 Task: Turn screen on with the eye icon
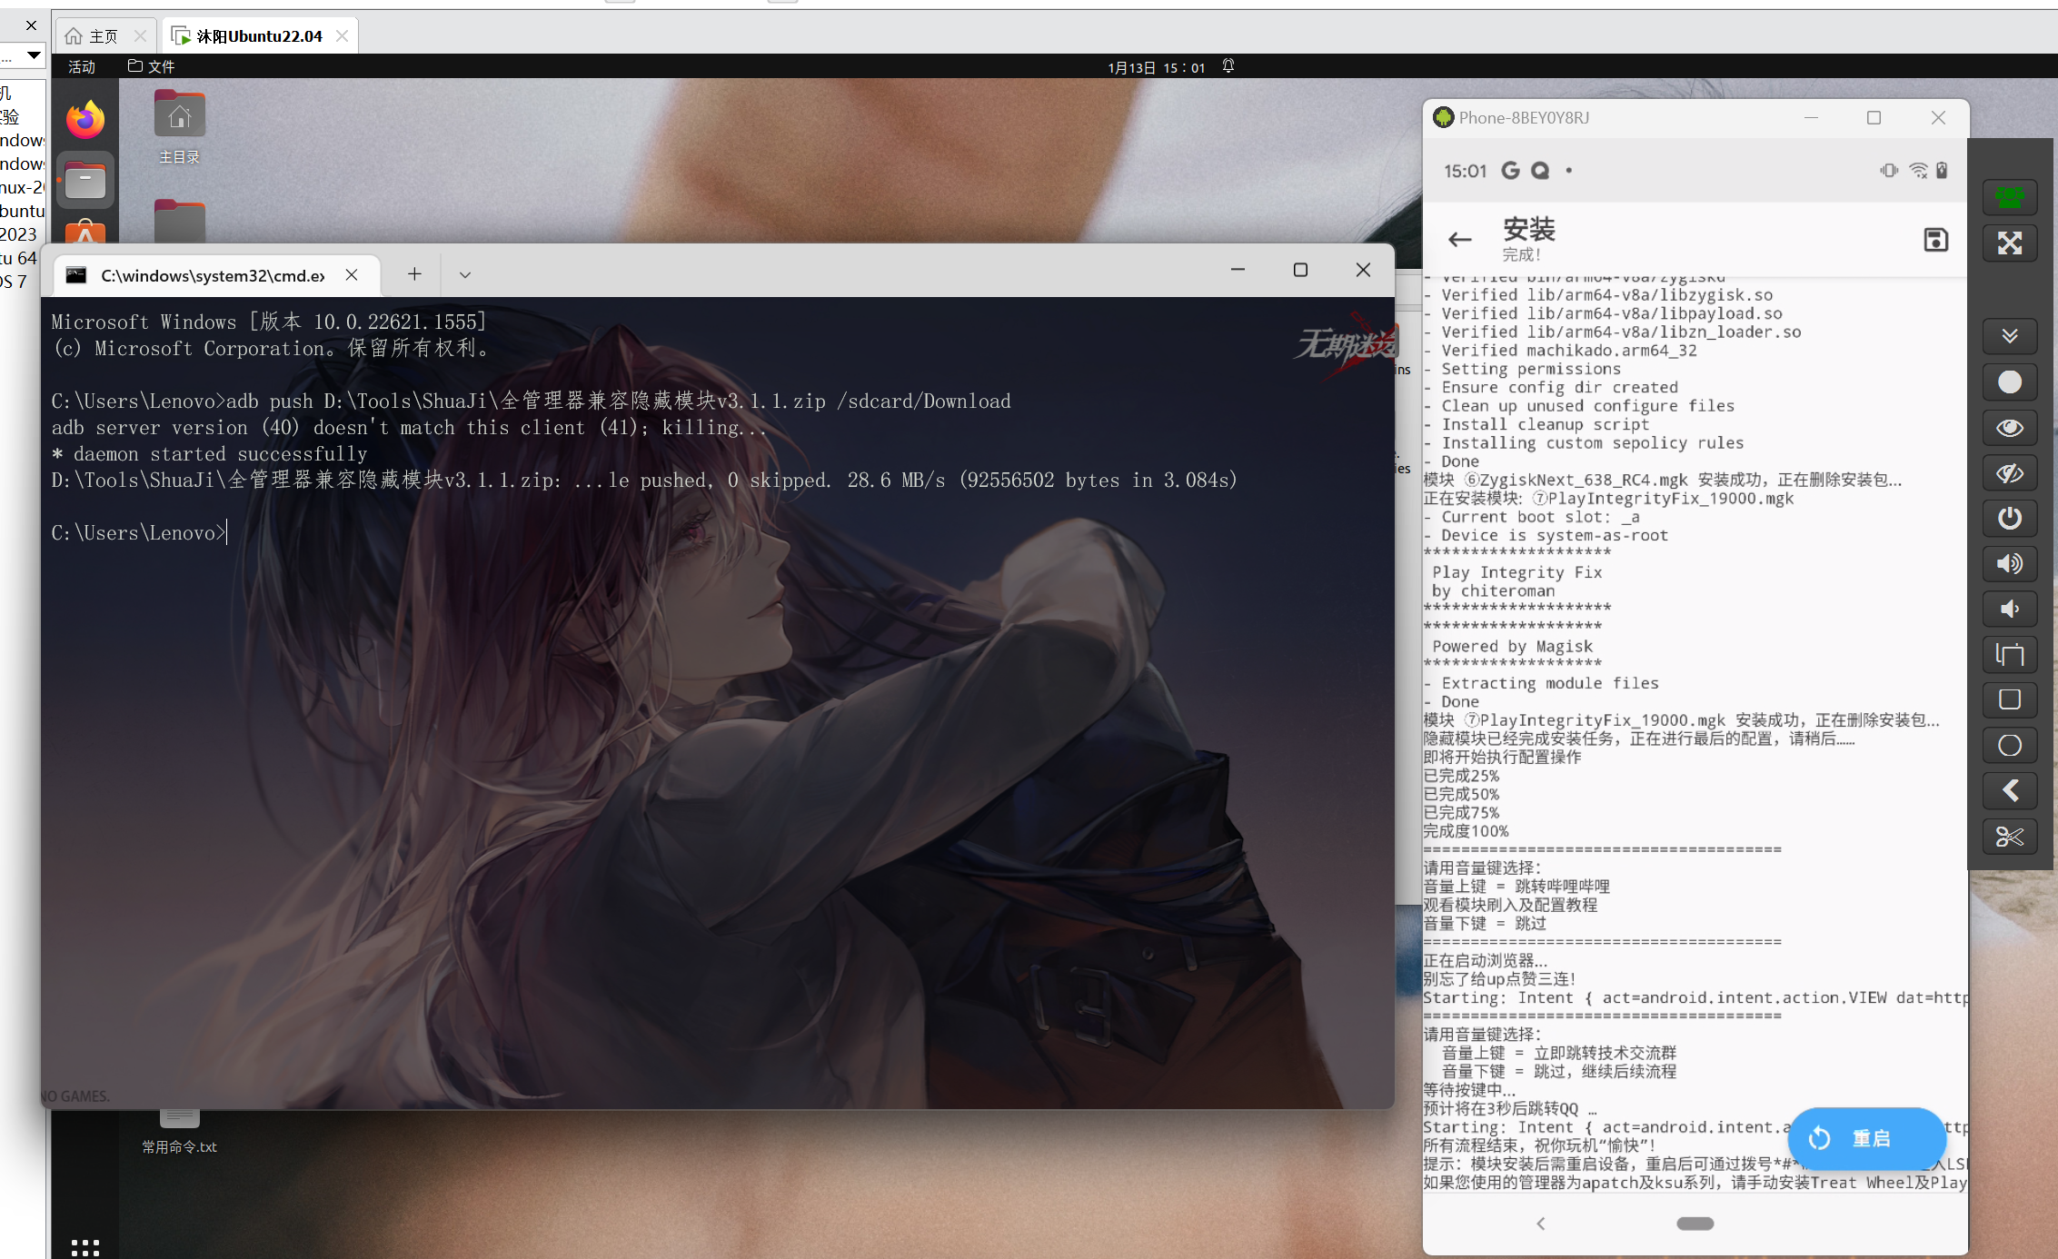(x=2009, y=428)
